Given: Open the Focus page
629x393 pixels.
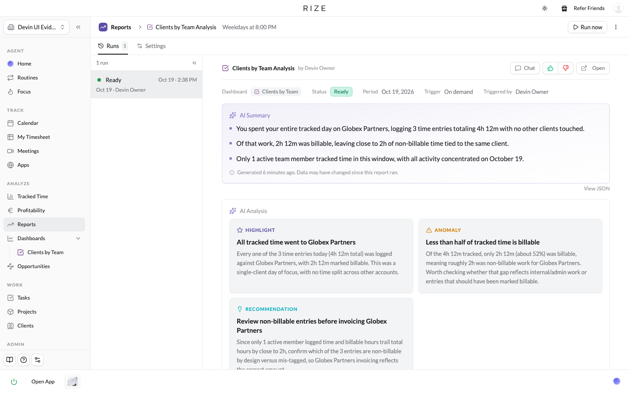Looking at the screenshot, I should (44, 92).
